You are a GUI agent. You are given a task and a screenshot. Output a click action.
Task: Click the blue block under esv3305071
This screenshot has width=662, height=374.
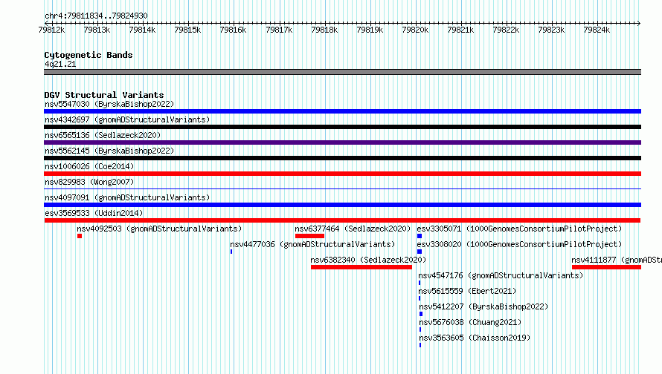(x=420, y=236)
